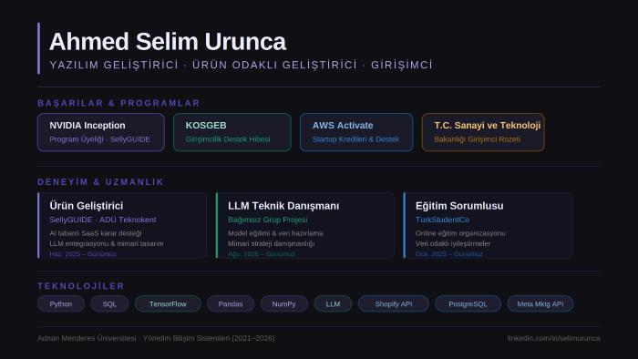The height and width of the screenshot is (359, 638).
Task: Select the Pandas chip
Action: coord(231,303)
